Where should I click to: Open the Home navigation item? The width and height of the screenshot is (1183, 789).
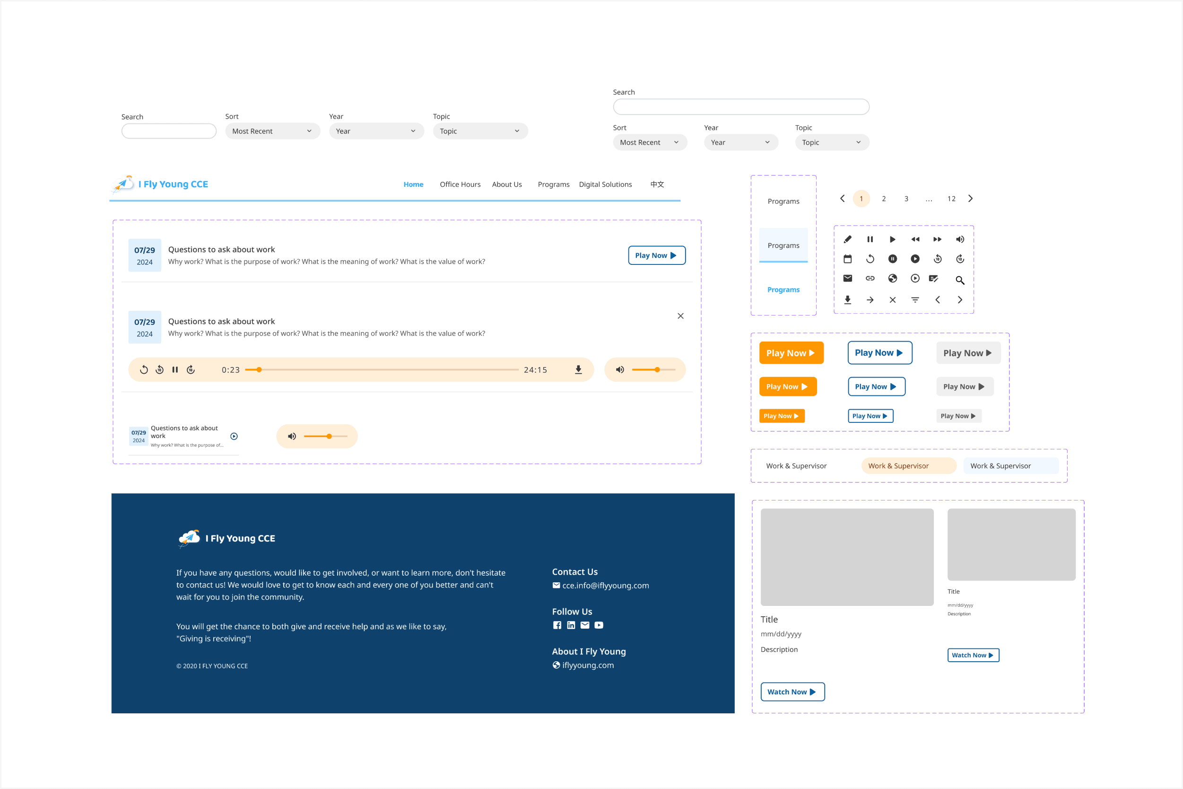point(413,184)
